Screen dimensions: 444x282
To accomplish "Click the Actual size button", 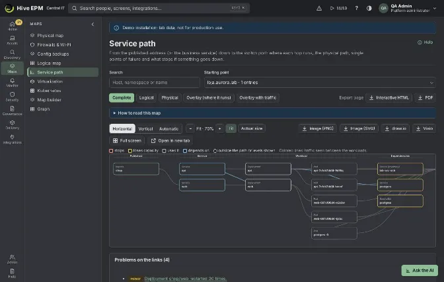I will point(252,128).
